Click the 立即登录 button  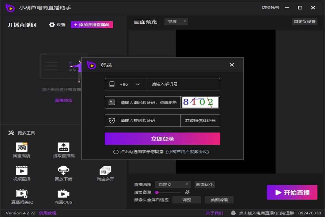(162, 139)
